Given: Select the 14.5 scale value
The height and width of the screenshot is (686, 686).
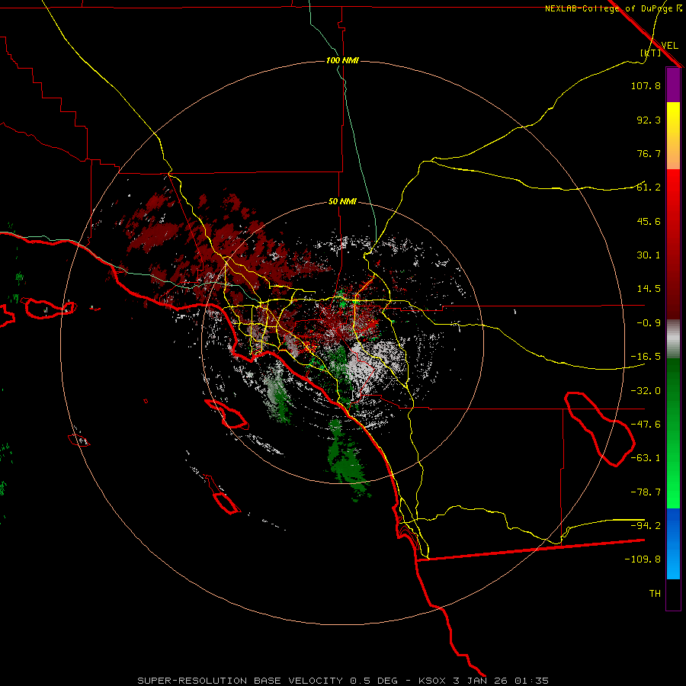Looking at the screenshot, I should 649,289.
